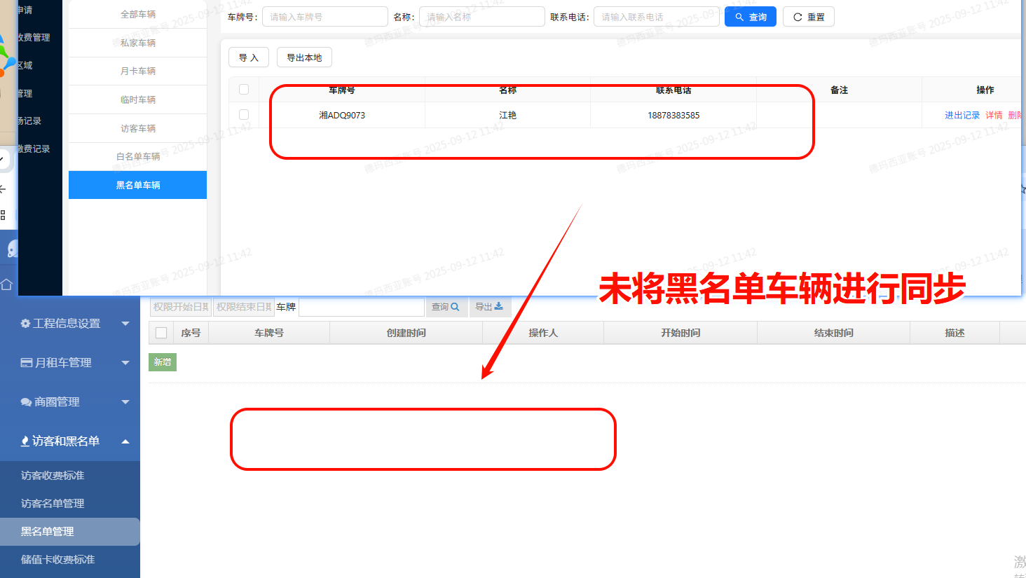Screen dimensions: 1026x578
Task: Open the floating customer service headset icon
Action: 13,248
